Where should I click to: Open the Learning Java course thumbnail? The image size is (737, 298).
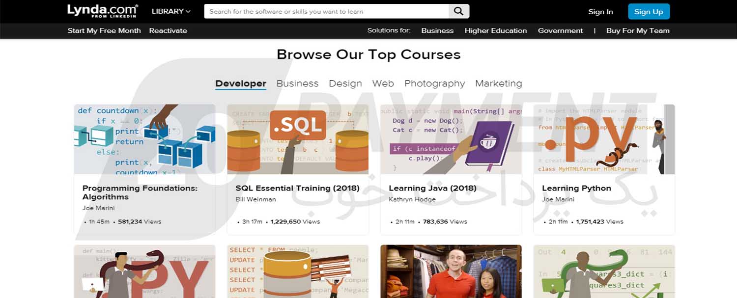click(451, 139)
